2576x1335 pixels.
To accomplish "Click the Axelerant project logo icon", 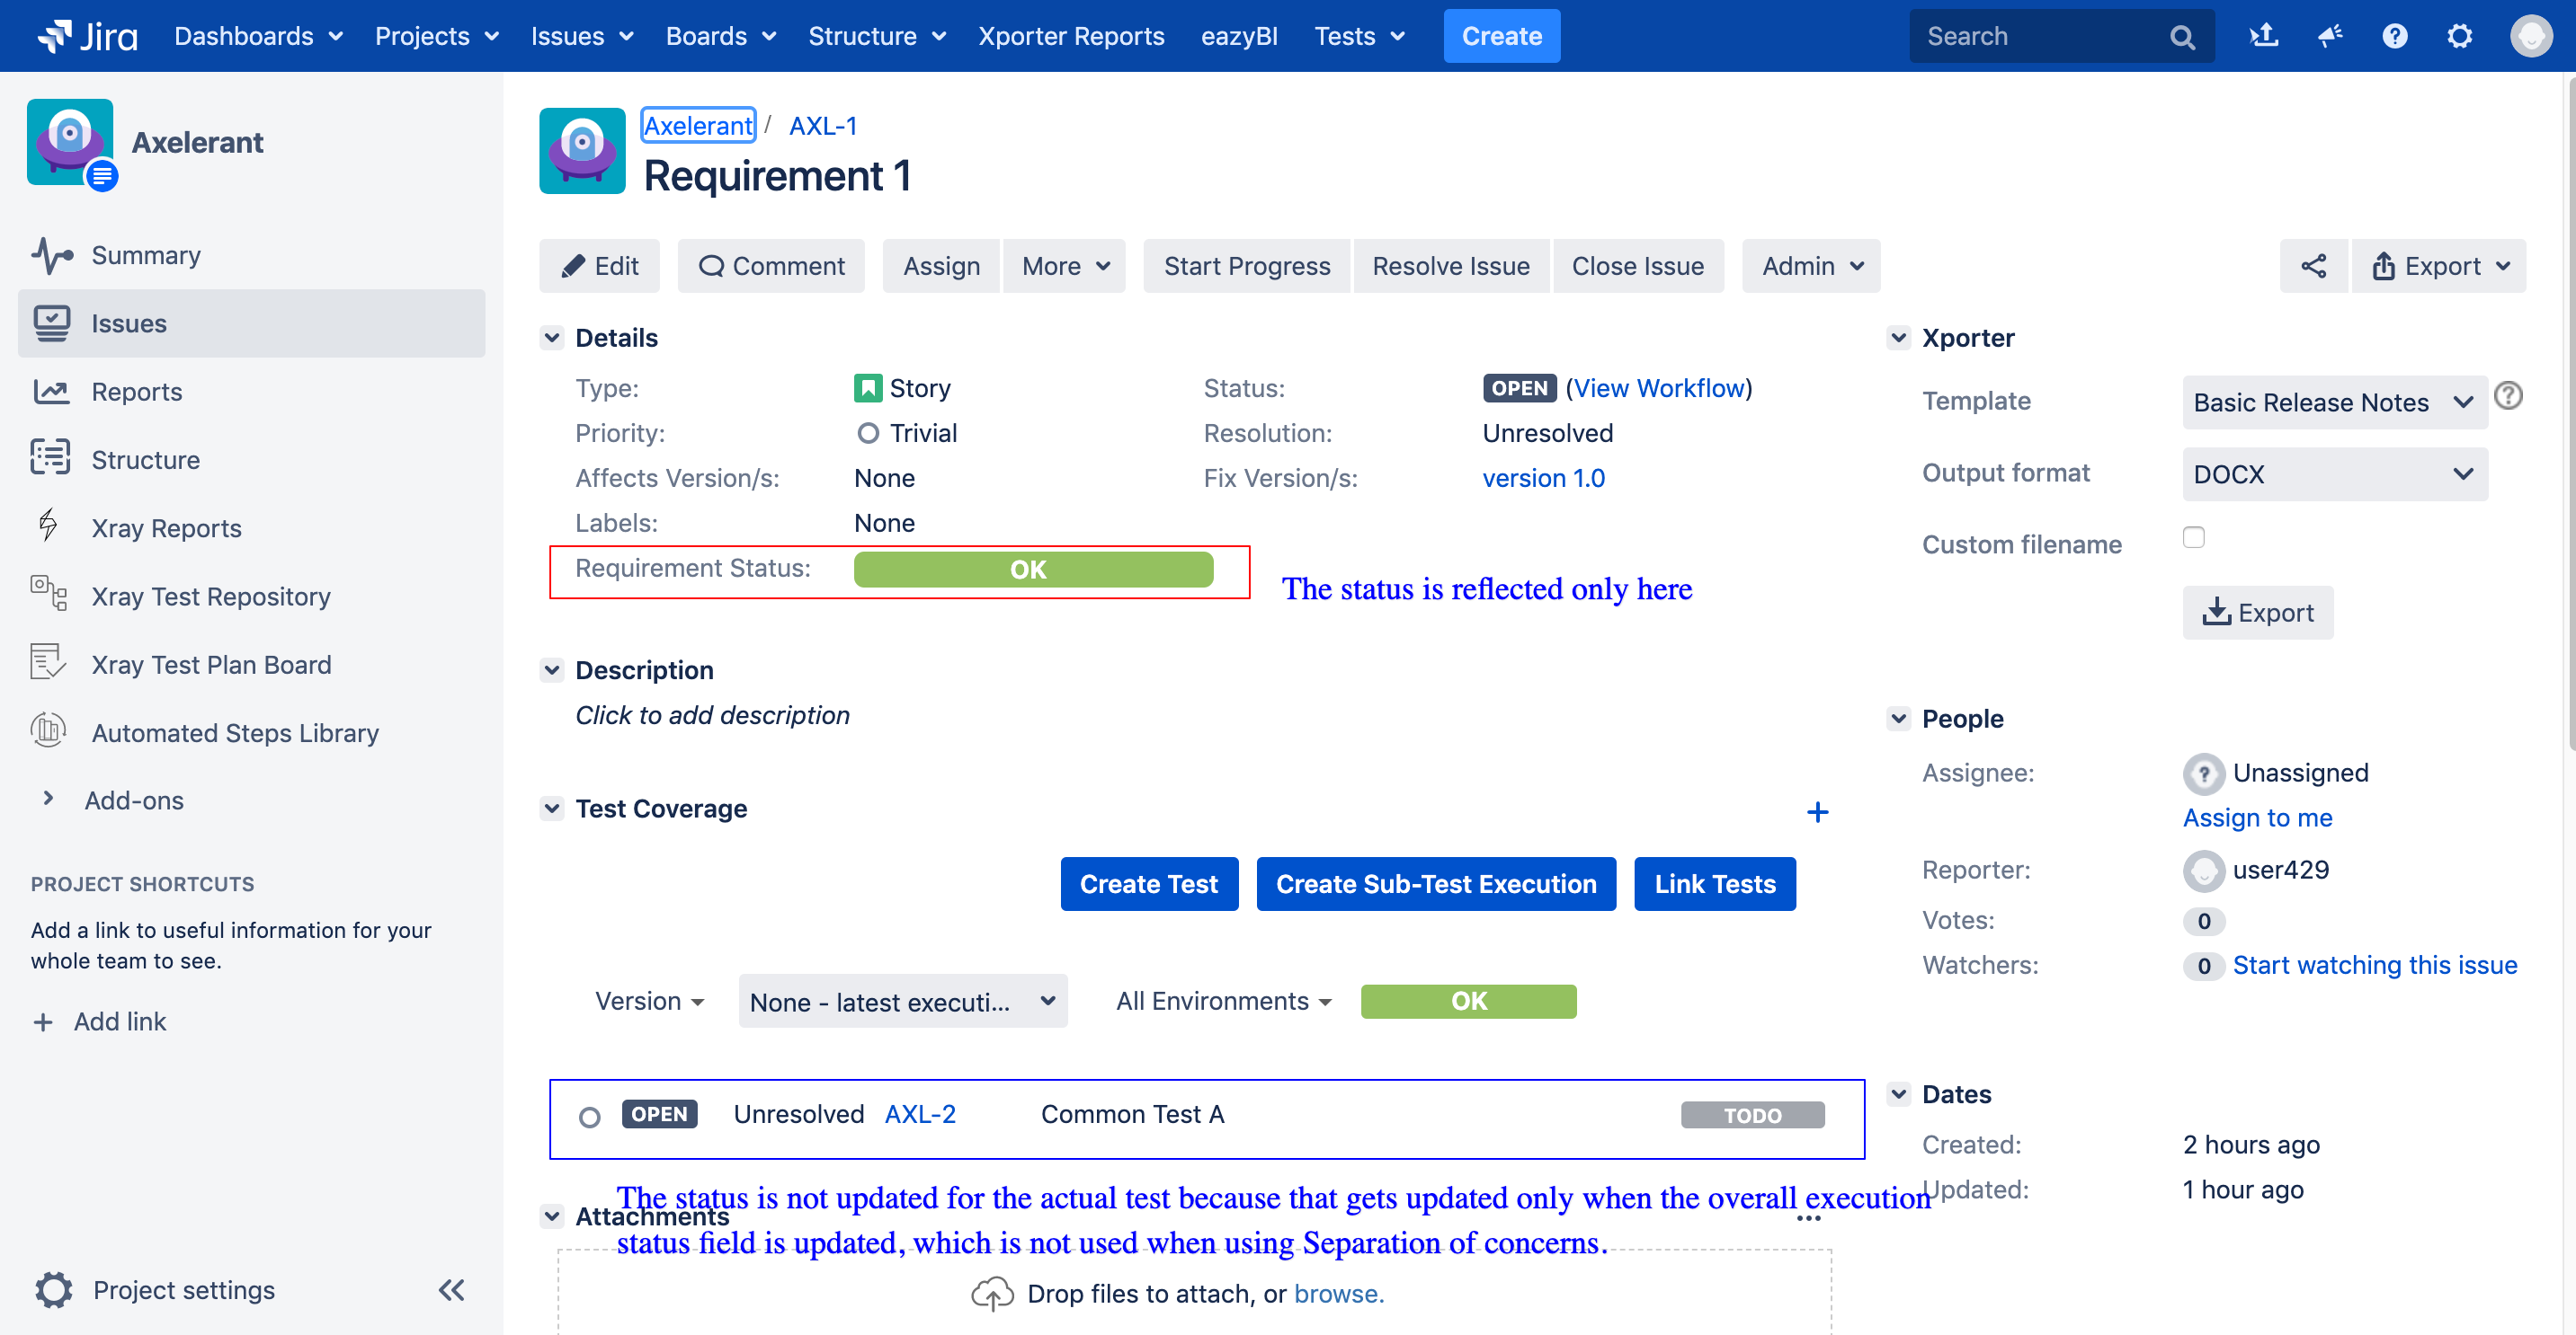I will pyautogui.click(x=70, y=141).
